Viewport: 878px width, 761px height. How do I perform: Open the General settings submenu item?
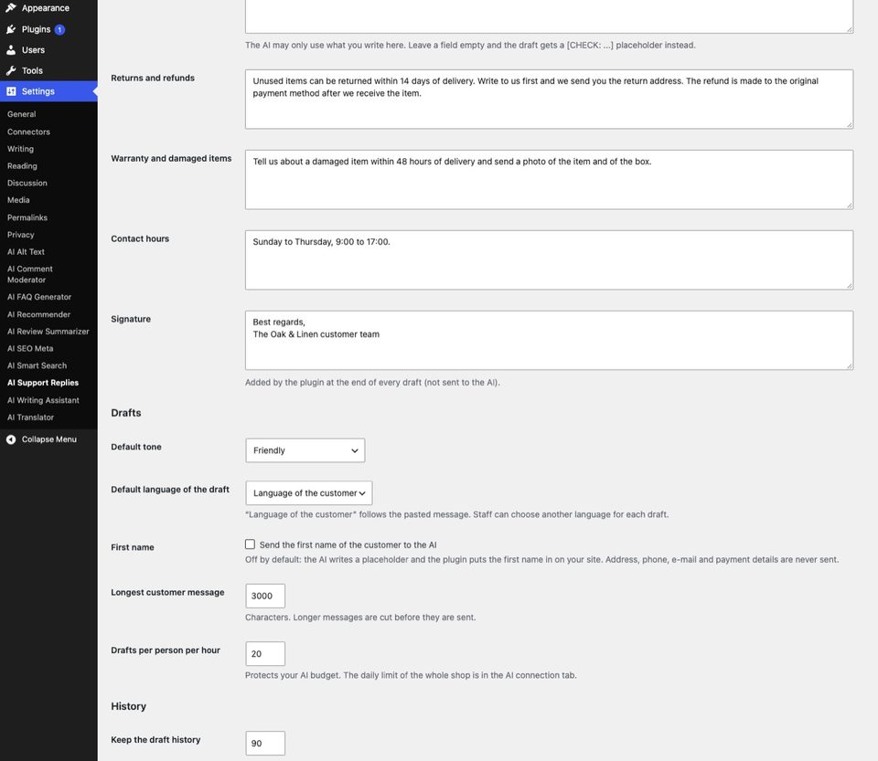(x=21, y=114)
